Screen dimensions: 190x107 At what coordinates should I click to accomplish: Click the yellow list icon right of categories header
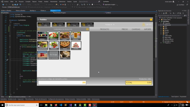pos(88,29)
